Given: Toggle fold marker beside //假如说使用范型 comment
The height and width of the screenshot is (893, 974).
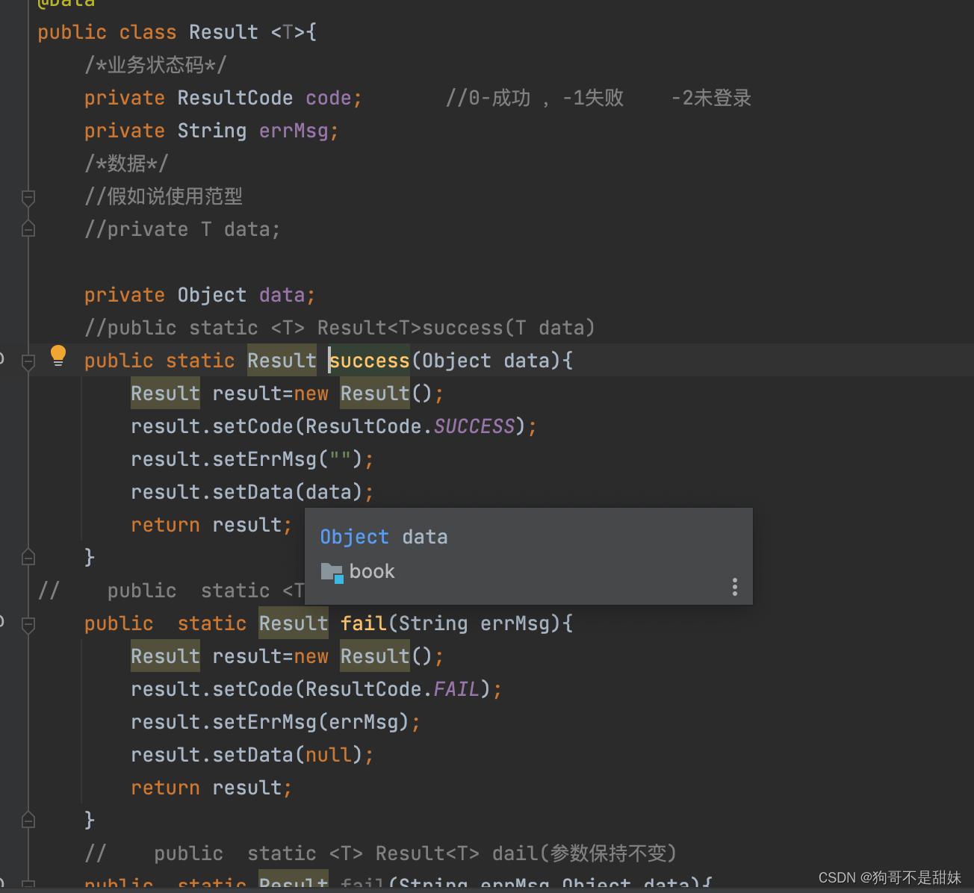Looking at the screenshot, I should point(28,198).
